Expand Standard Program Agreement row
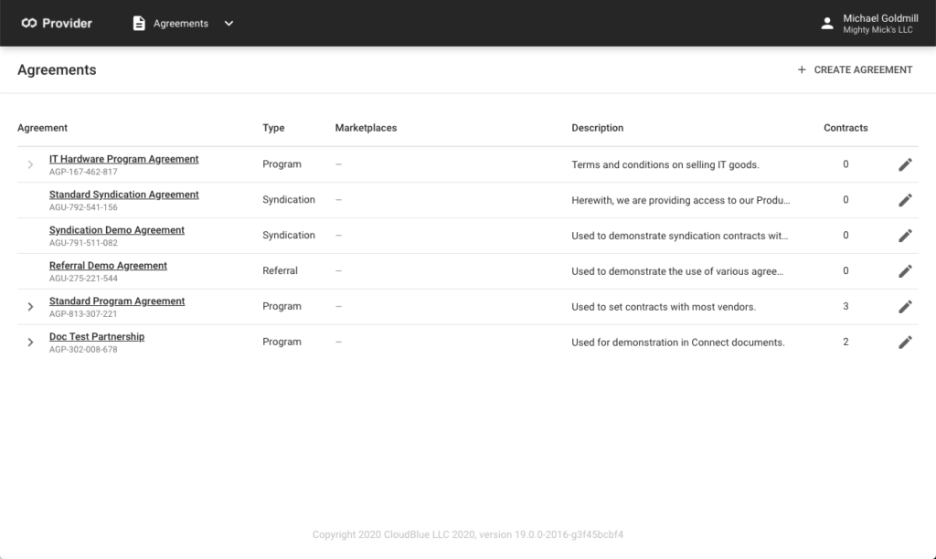The width and height of the screenshot is (936, 559). pos(30,307)
